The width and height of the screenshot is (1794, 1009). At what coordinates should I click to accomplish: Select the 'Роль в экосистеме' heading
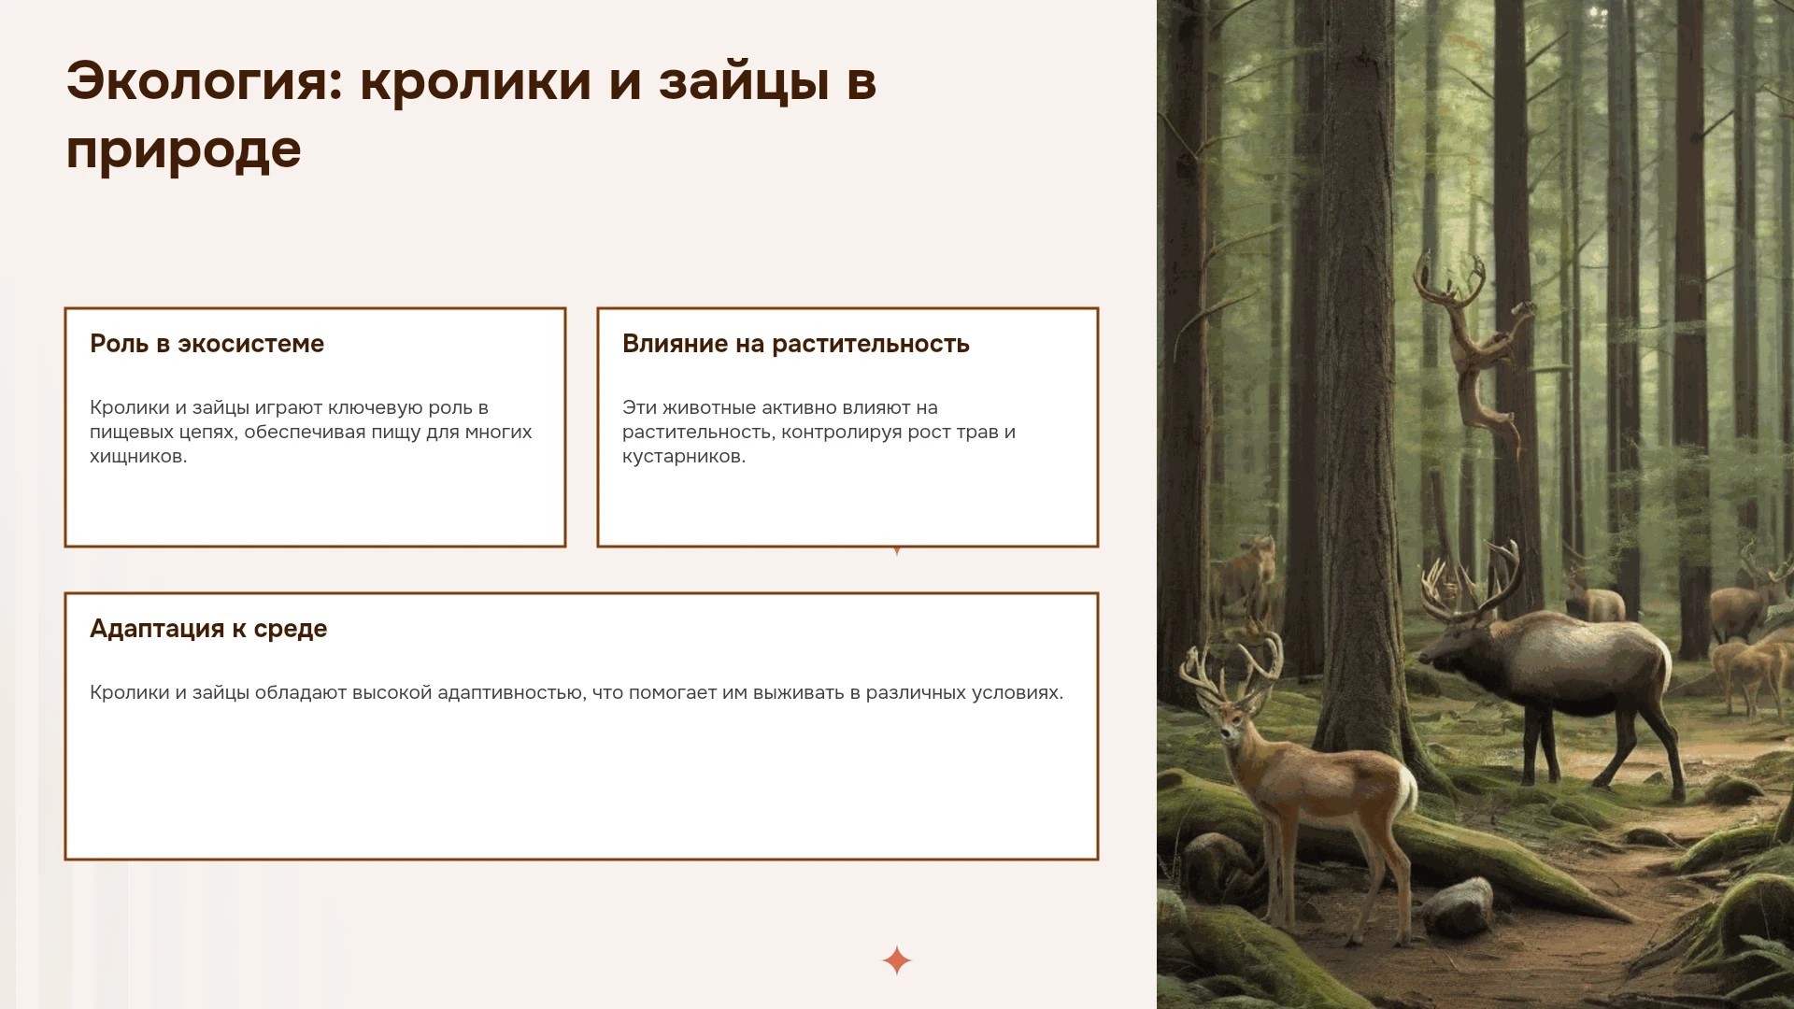(x=206, y=344)
